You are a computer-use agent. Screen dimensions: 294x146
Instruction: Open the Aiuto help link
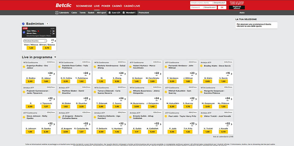(x=242, y=13)
